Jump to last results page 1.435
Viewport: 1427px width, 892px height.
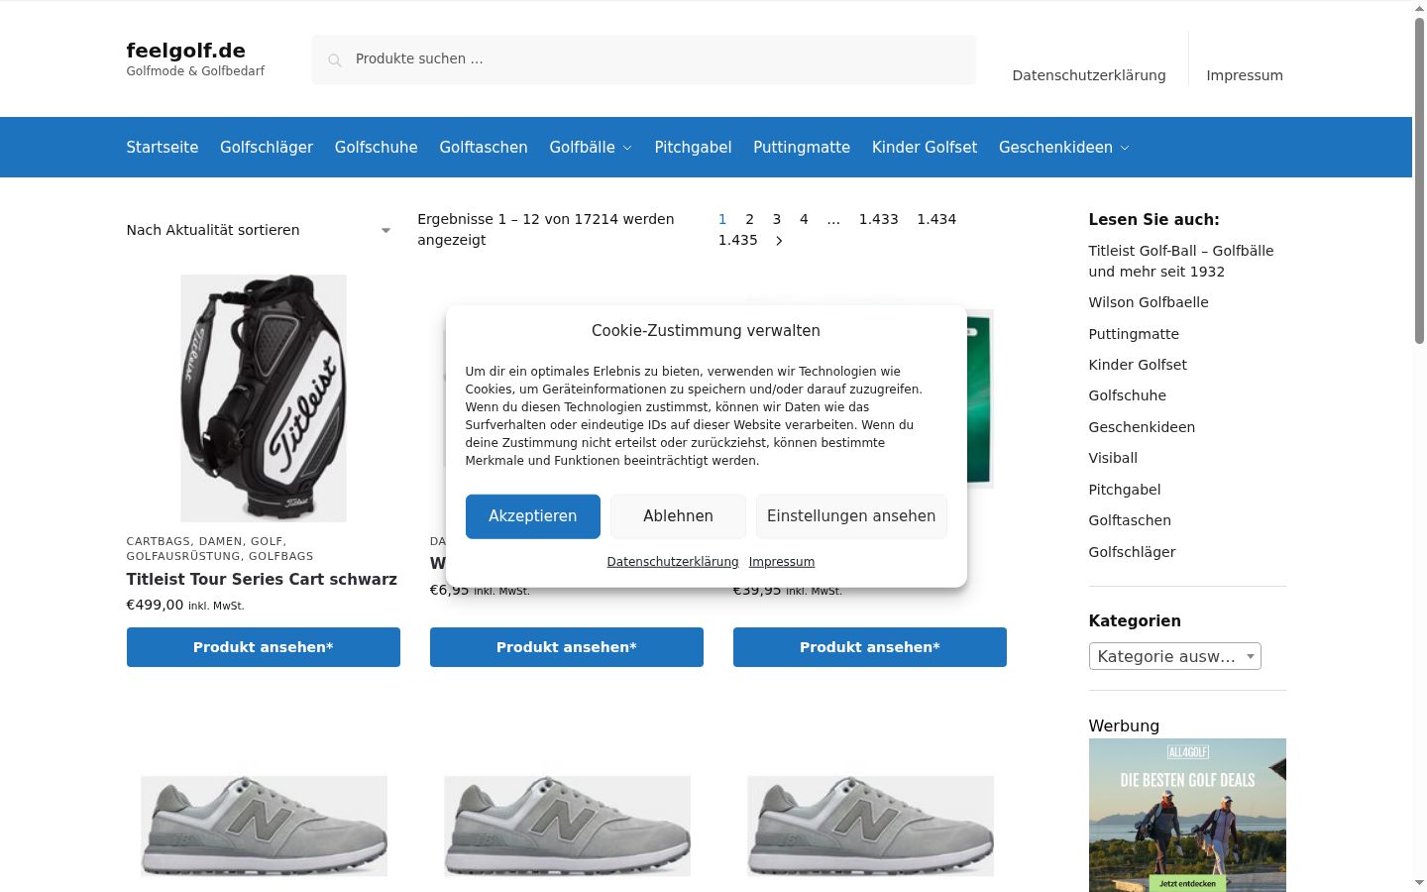pos(738,240)
